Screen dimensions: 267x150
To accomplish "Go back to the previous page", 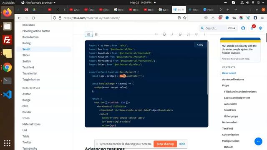I will click(19, 18).
